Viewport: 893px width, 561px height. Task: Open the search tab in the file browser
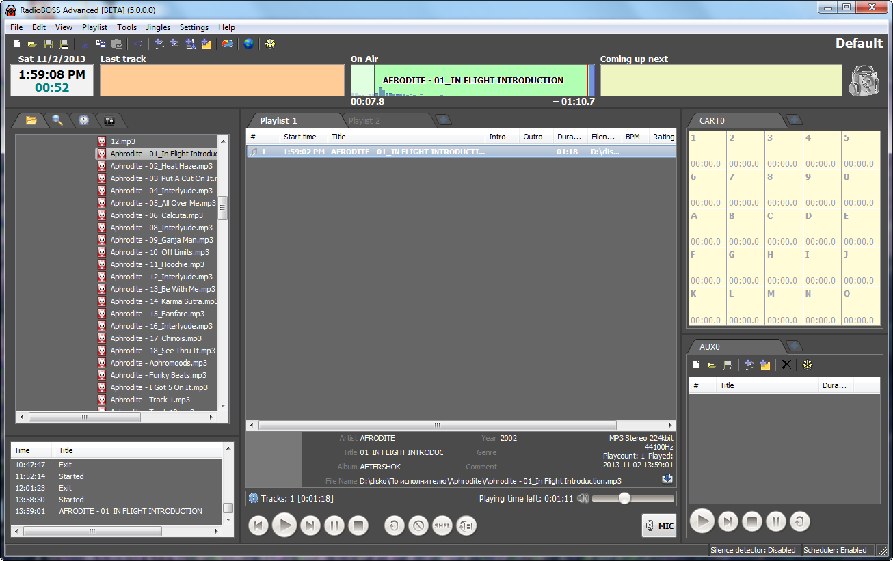(x=57, y=120)
